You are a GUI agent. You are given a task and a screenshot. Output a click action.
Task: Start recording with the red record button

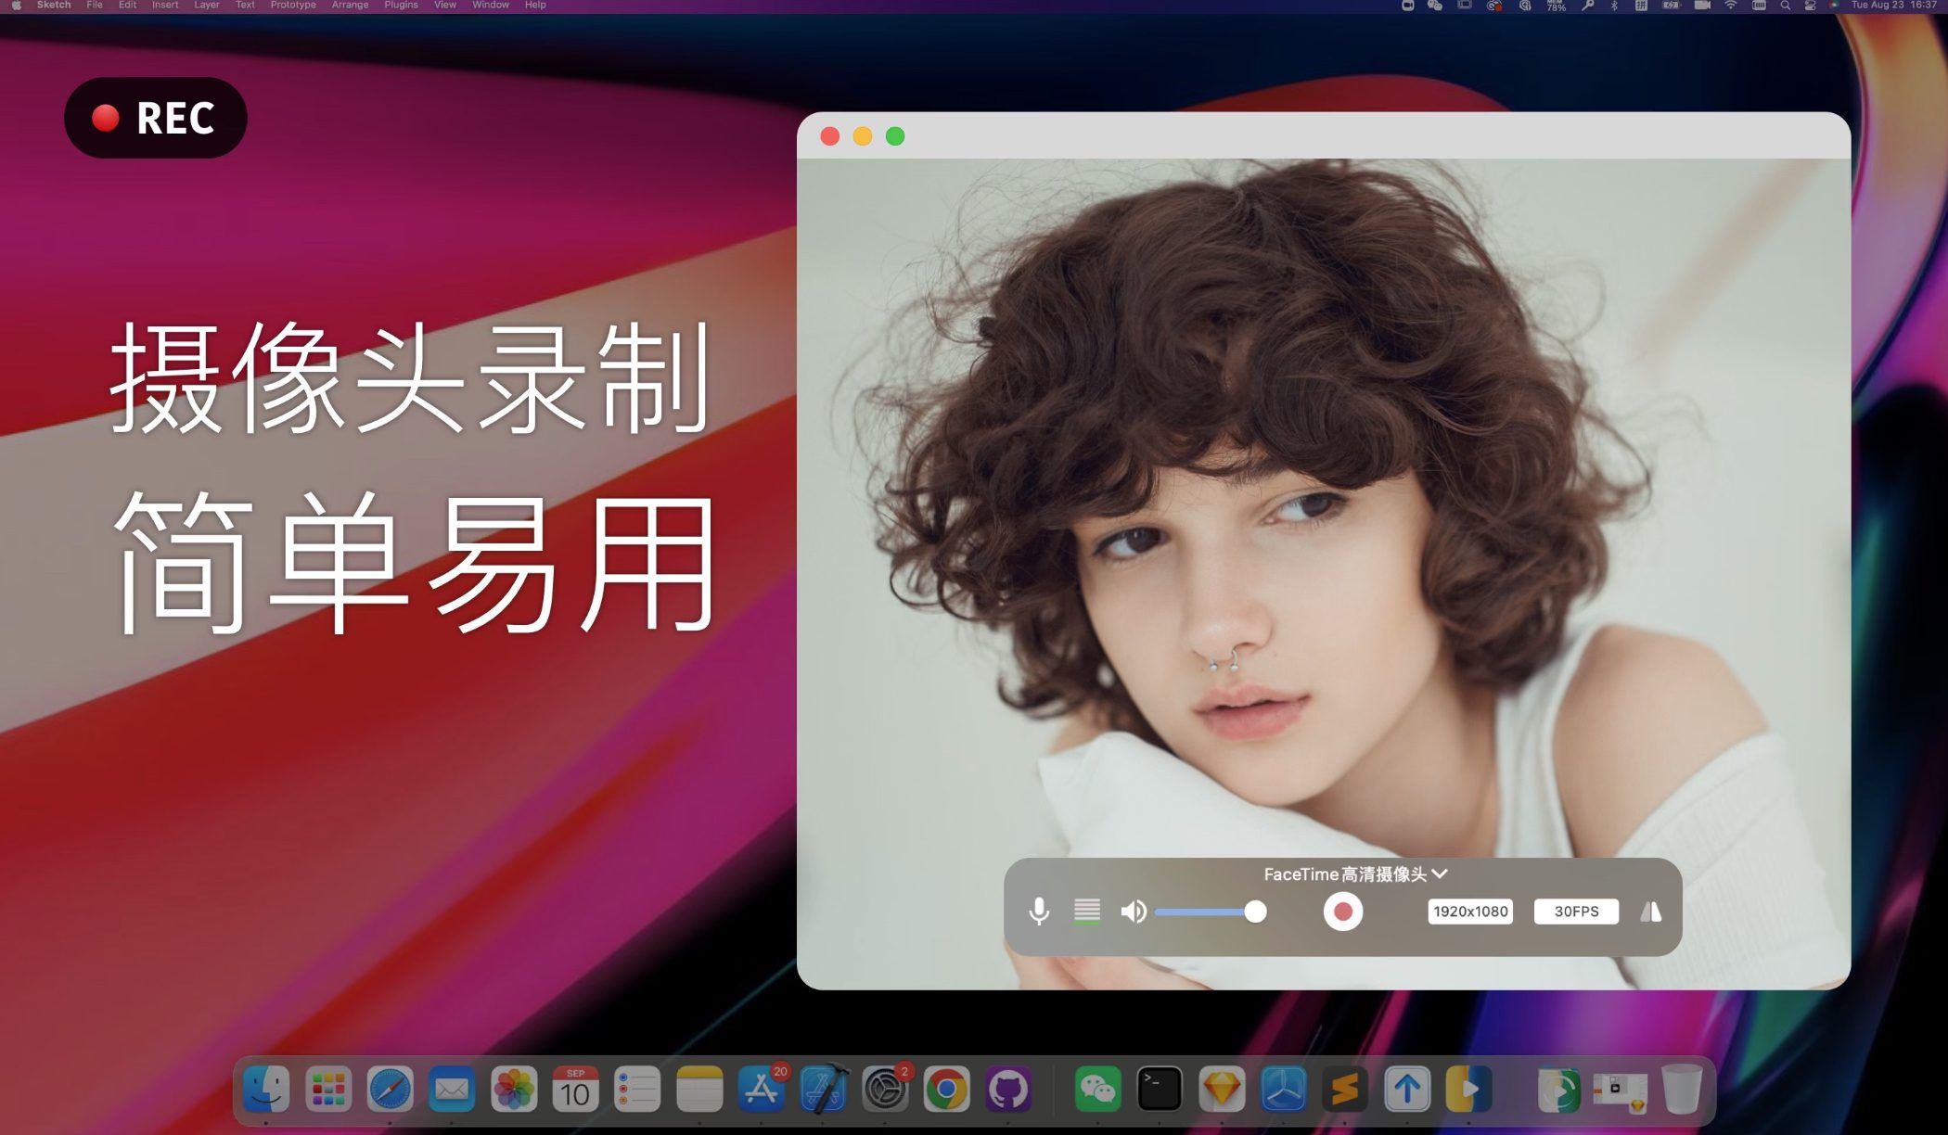[x=1342, y=912]
